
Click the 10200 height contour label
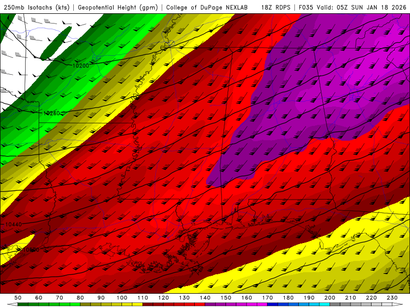tap(81, 66)
